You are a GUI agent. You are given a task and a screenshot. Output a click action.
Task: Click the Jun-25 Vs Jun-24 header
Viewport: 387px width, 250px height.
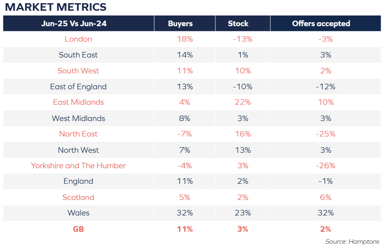[x=74, y=24]
